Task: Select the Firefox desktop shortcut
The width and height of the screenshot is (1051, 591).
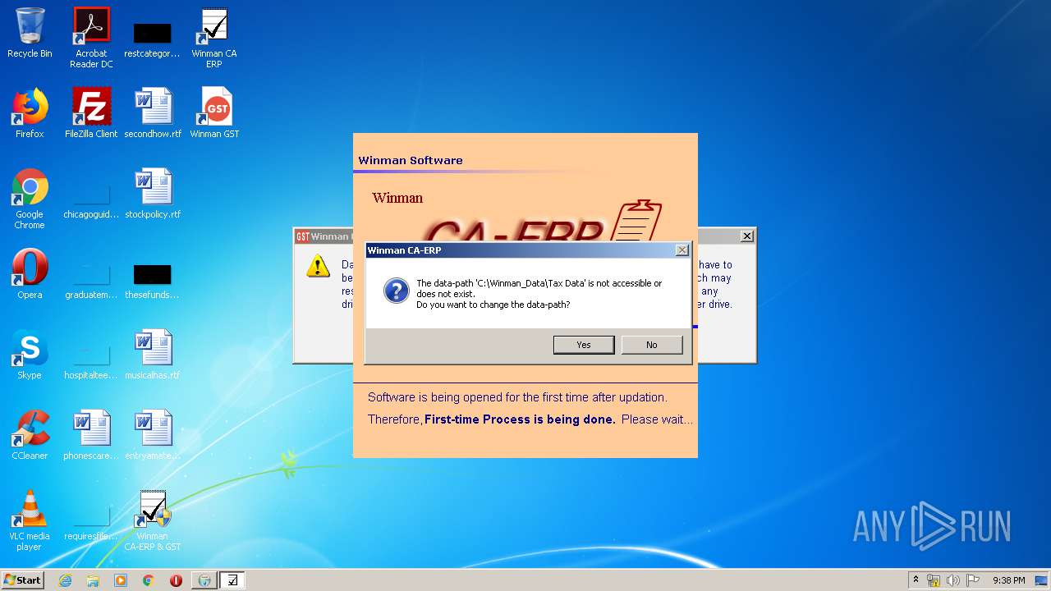Action: (30, 113)
